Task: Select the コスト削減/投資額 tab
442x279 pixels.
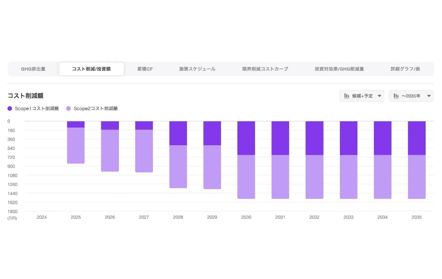Action: click(x=91, y=69)
